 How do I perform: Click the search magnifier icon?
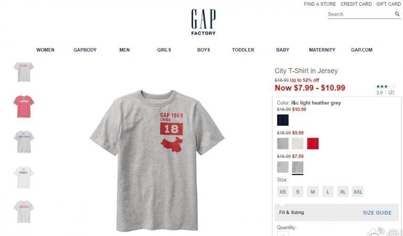[397, 14]
